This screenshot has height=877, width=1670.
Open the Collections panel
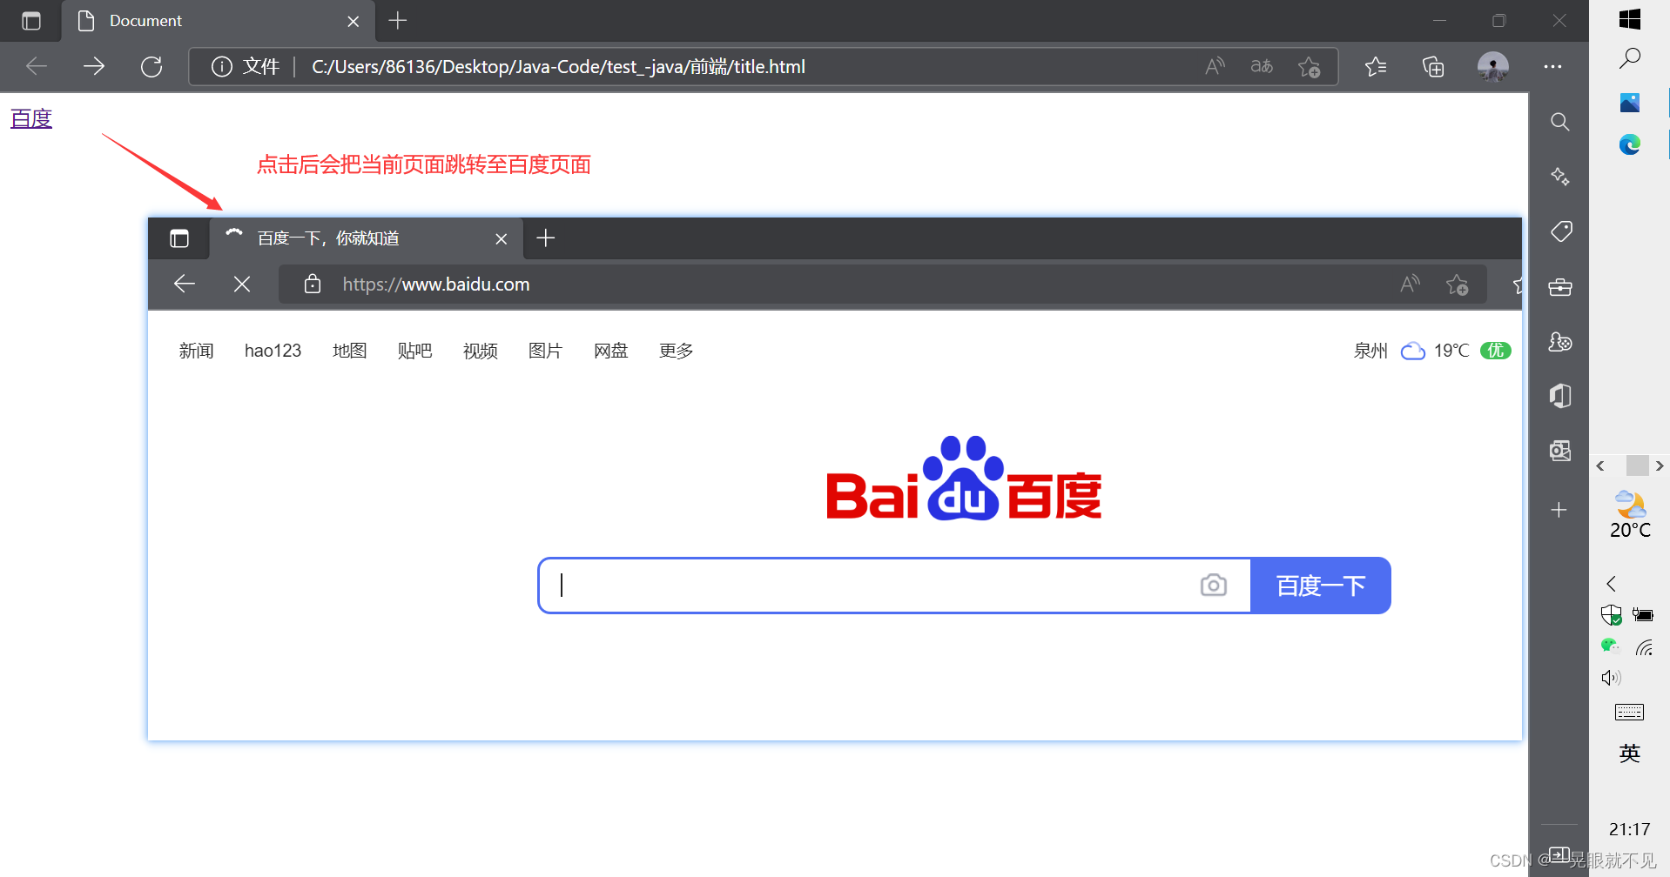click(x=1433, y=66)
